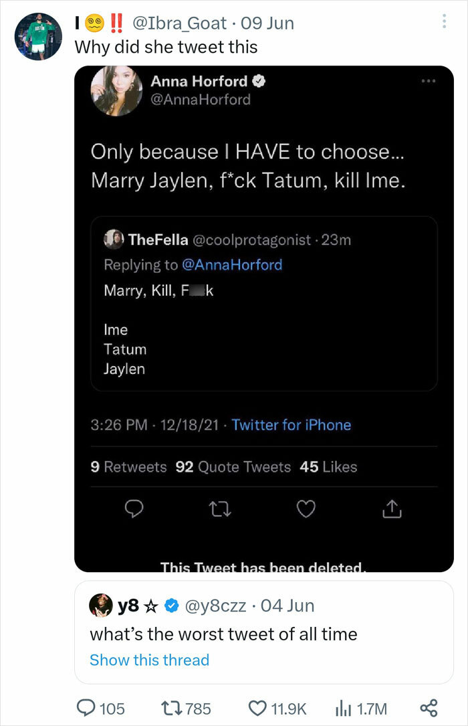This screenshot has width=468, height=726.
Task: Open the reply icon on the embedded tweet
Action: click(x=134, y=509)
